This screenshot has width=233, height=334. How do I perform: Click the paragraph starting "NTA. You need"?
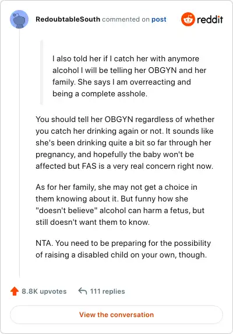click(x=123, y=249)
